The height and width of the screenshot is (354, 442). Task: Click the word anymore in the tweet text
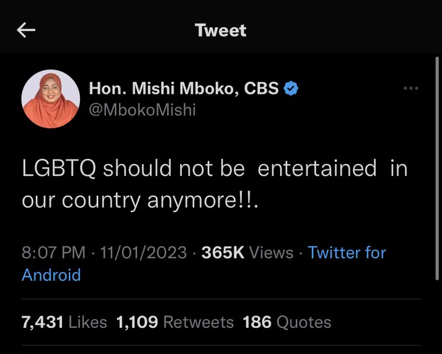coord(193,201)
